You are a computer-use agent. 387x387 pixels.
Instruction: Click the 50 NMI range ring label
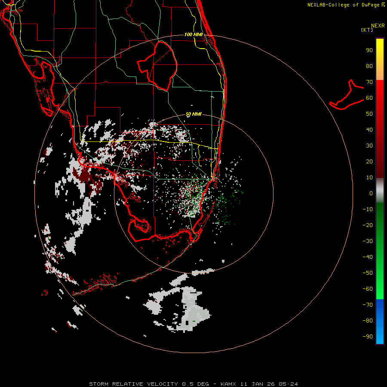[193, 114]
